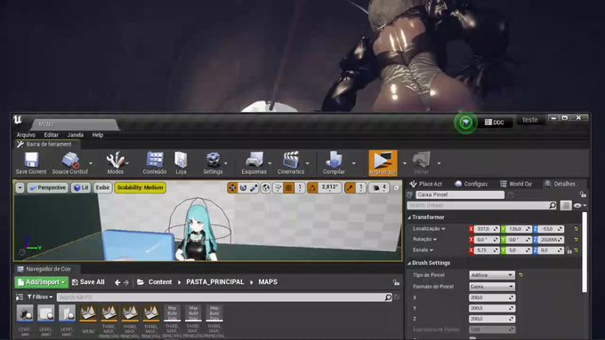Open the Janela menu

tap(76, 135)
